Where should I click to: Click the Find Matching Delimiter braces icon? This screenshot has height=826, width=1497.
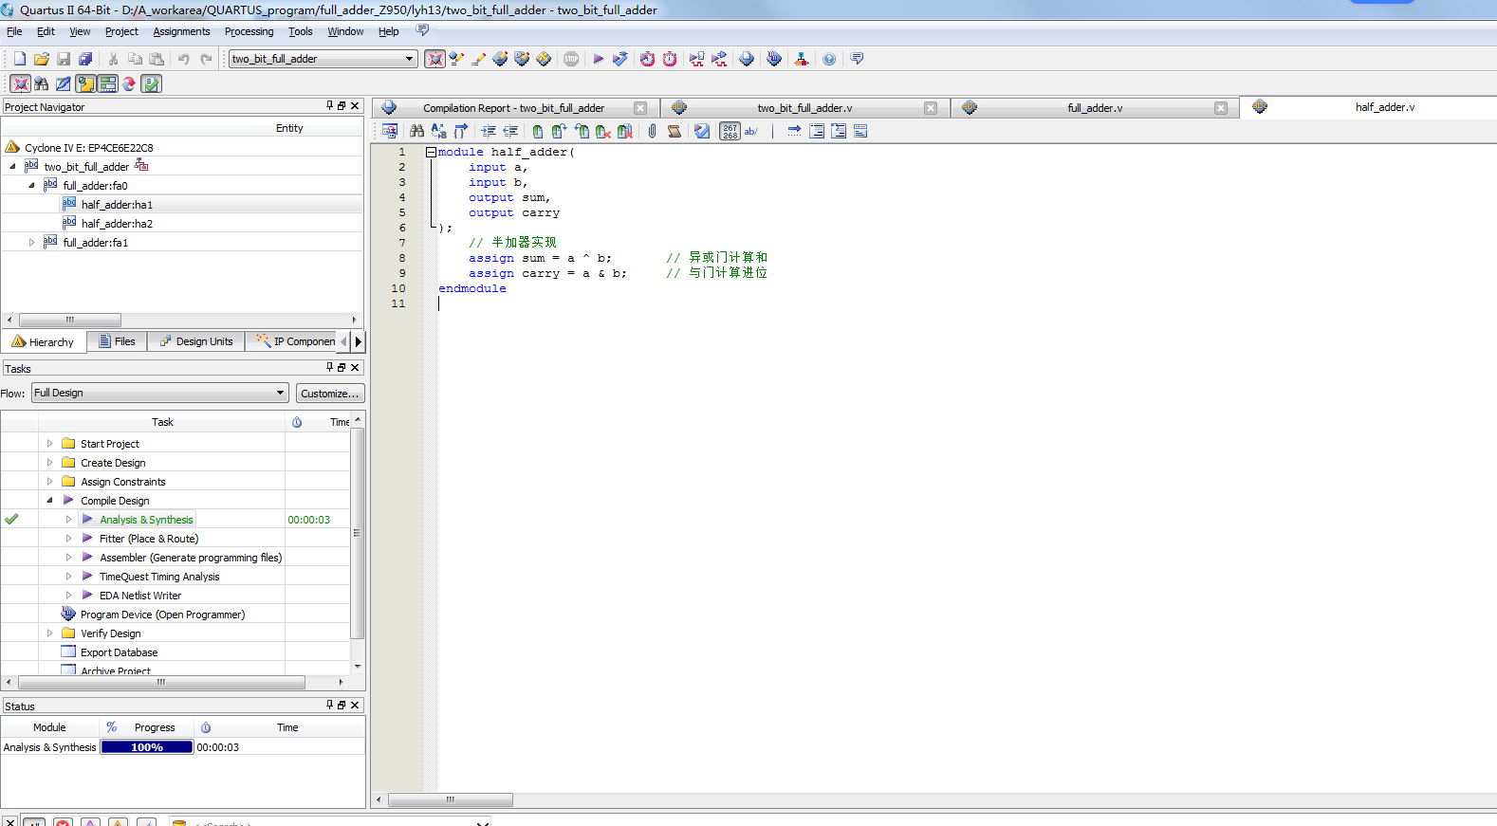(x=461, y=131)
